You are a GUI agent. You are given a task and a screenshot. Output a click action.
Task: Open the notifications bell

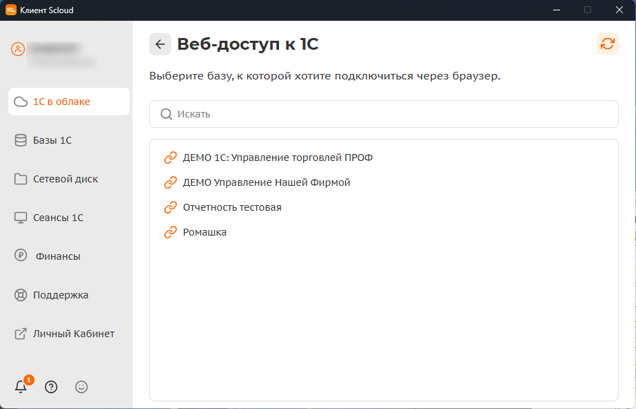pyautogui.click(x=21, y=387)
